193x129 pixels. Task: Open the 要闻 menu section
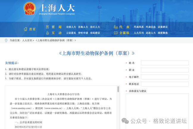click(x=57, y=27)
